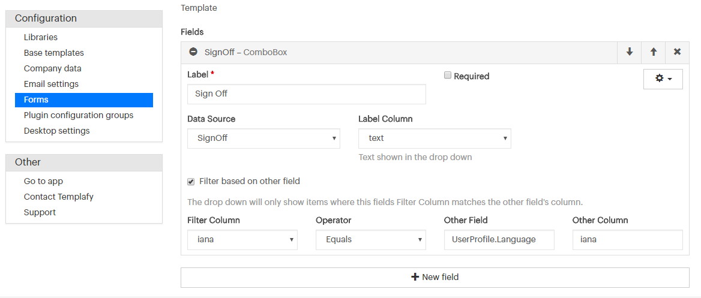Open the Label Column text dropdown
Image resolution: width=701 pixels, height=298 pixels.
tap(435, 139)
